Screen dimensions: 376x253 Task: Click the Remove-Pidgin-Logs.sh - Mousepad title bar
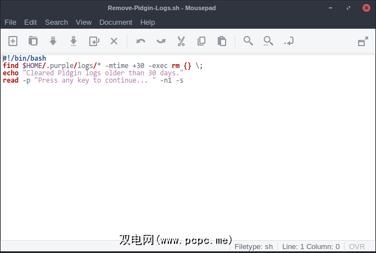click(x=162, y=8)
